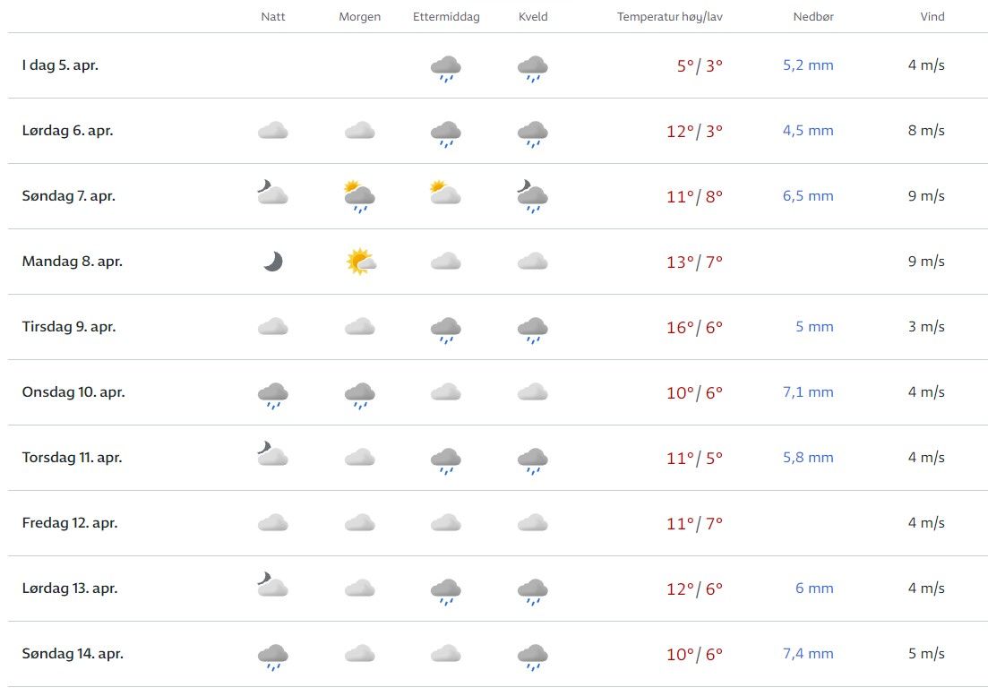988x696 pixels.
Task: Click Onsdag 10. apr. night rain icon
Action: (x=273, y=394)
